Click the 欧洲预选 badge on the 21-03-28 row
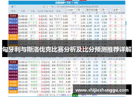The width and height of the screenshot is (134, 97). [x=13, y=29]
